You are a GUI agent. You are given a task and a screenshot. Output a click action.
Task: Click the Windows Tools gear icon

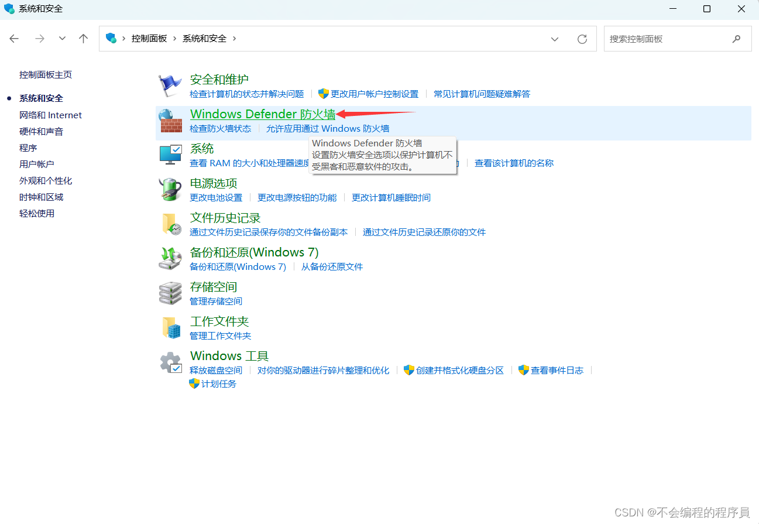pyautogui.click(x=170, y=362)
